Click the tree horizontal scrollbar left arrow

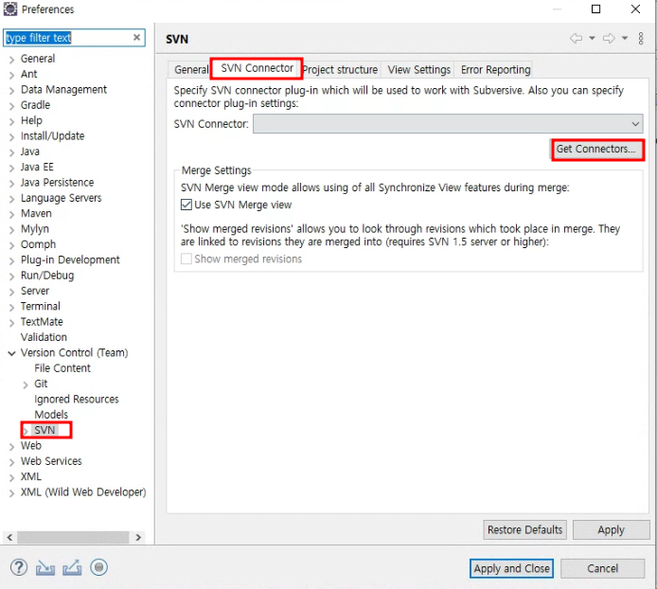[9, 538]
